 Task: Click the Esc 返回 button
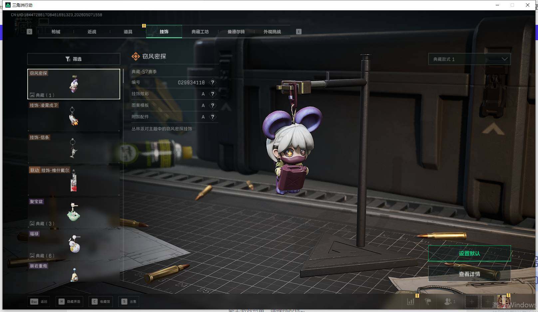coord(39,302)
